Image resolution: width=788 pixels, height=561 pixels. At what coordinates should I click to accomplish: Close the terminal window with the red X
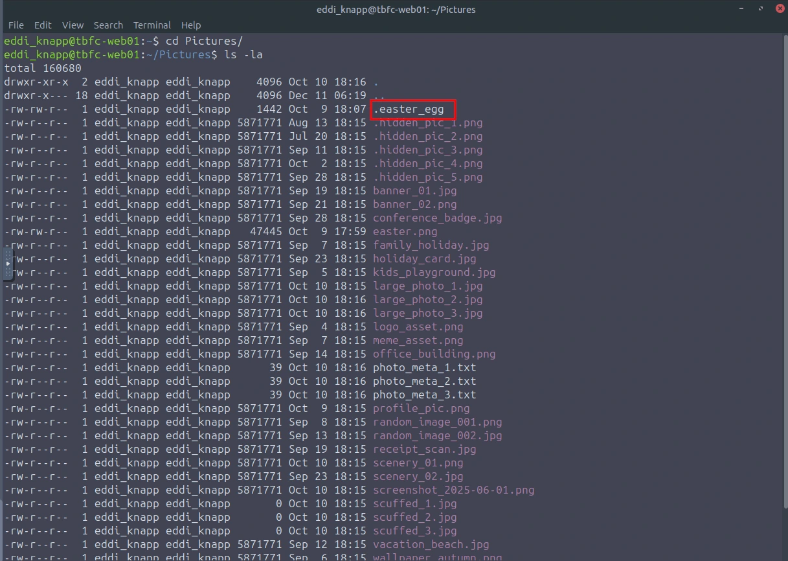[x=780, y=9]
